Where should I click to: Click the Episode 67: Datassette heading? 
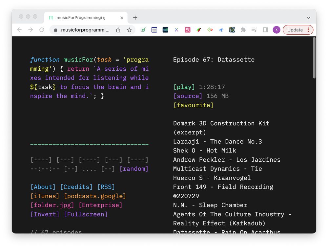coord(214,60)
